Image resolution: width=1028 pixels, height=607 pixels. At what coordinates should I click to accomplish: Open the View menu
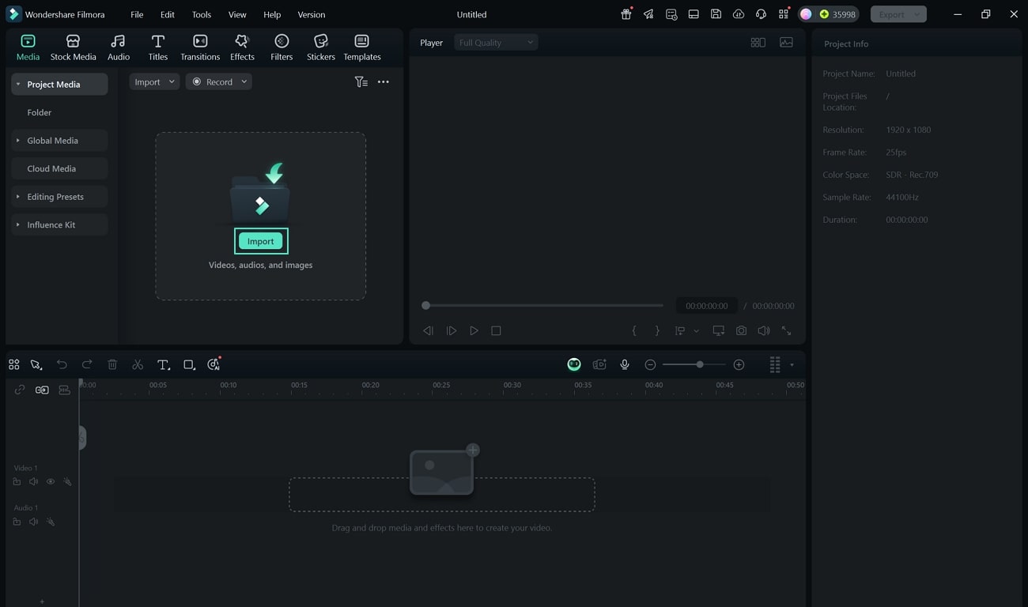tap(236, 14)
